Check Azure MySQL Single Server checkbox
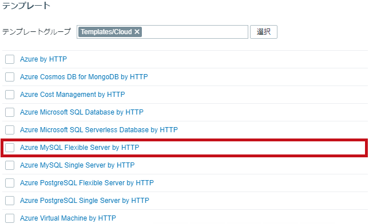 (10, 165)
